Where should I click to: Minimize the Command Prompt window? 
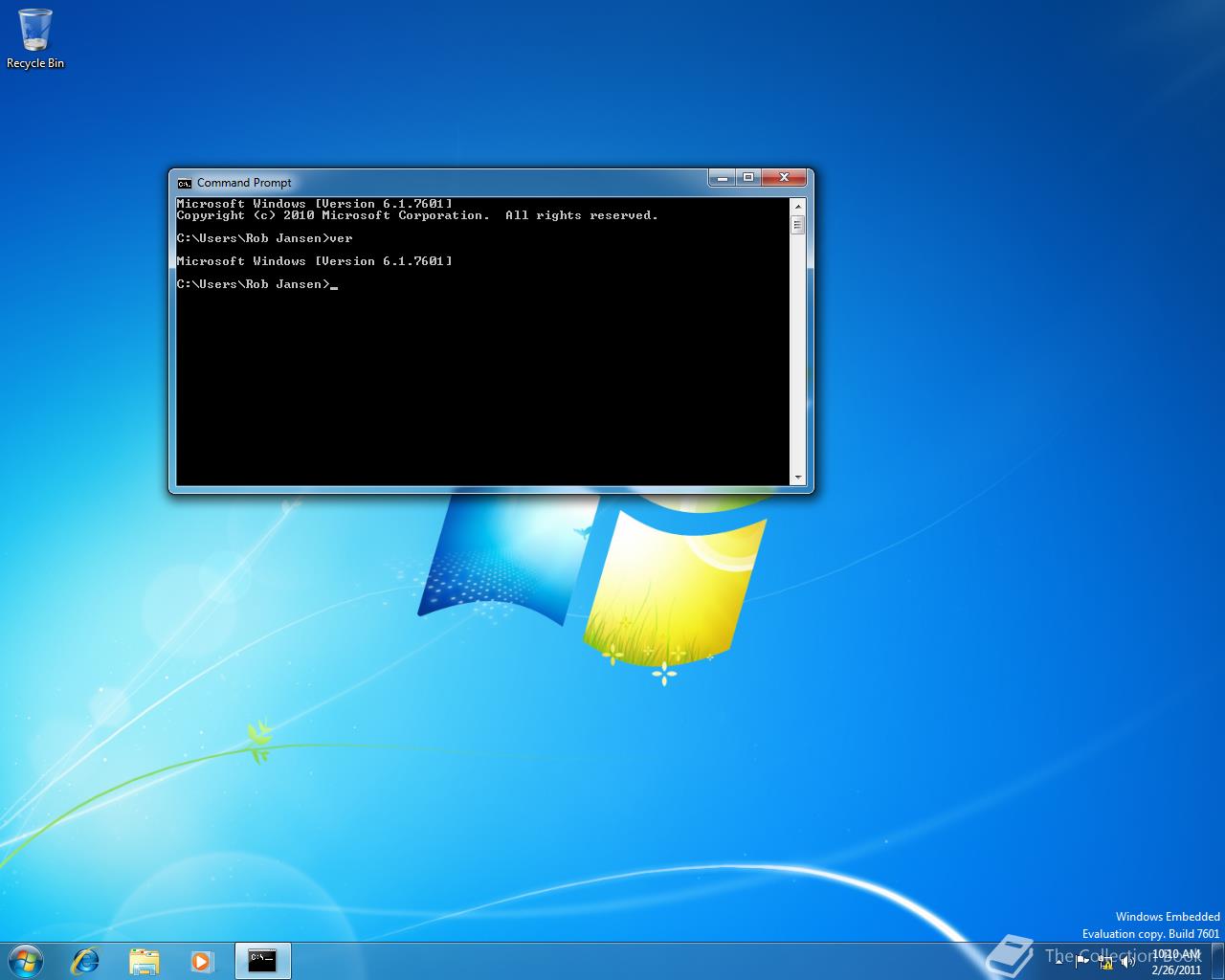[x=723, y=178]
